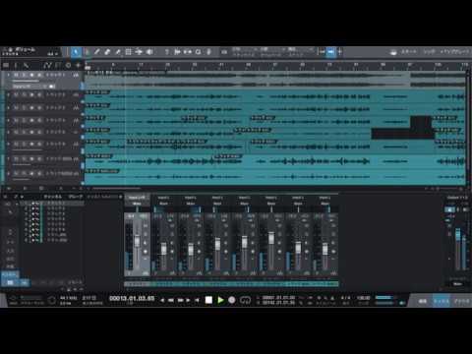
Task: Open the track list icon
Action: tap(6, 66)
